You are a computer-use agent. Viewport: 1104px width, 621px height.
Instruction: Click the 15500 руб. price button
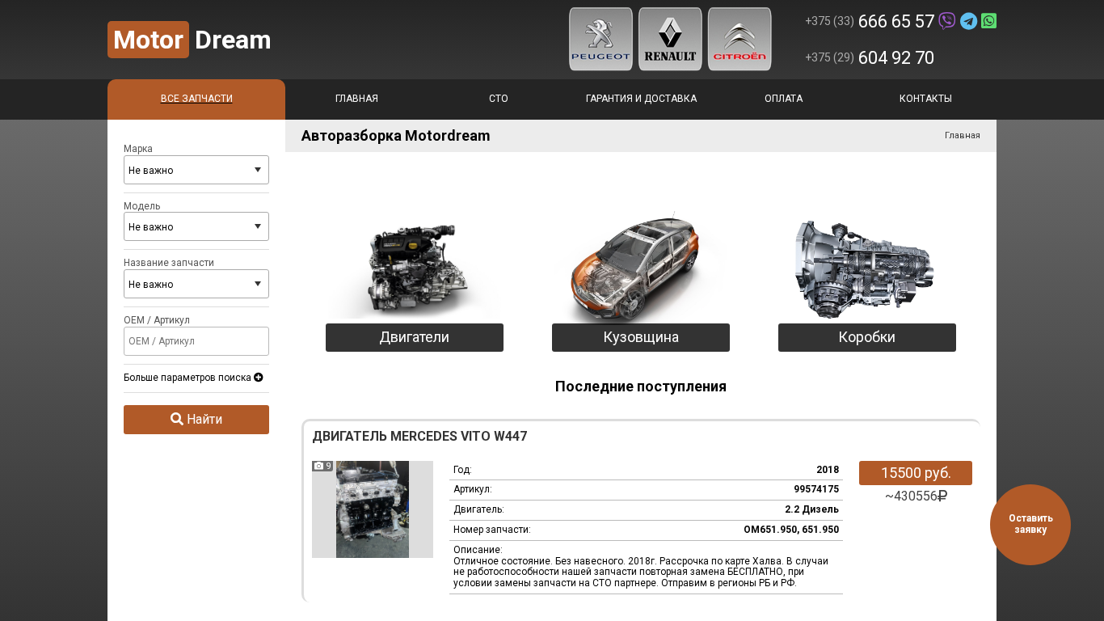[916, 473]
